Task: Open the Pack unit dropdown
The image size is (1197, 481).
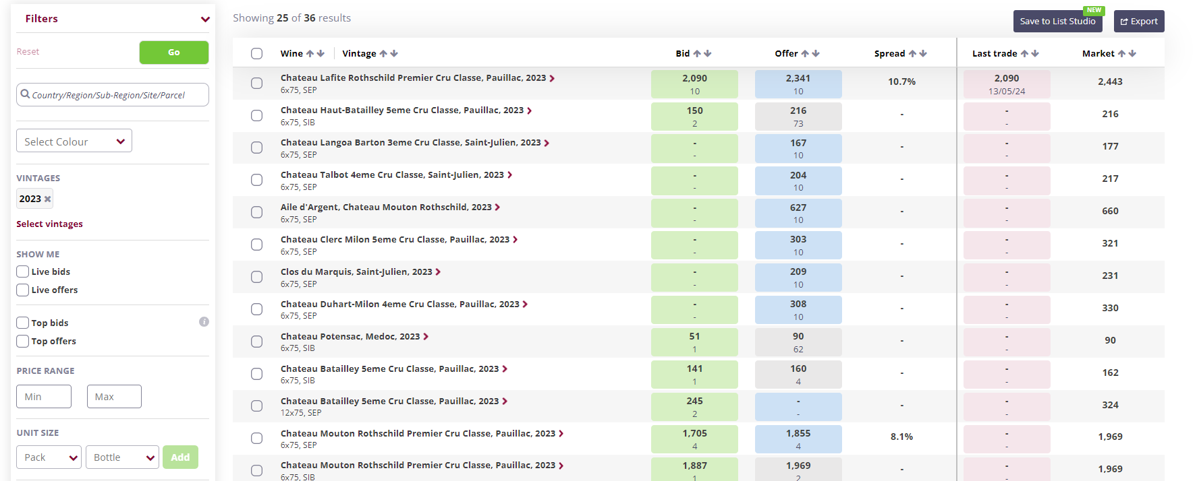Action: coord(49,457)
